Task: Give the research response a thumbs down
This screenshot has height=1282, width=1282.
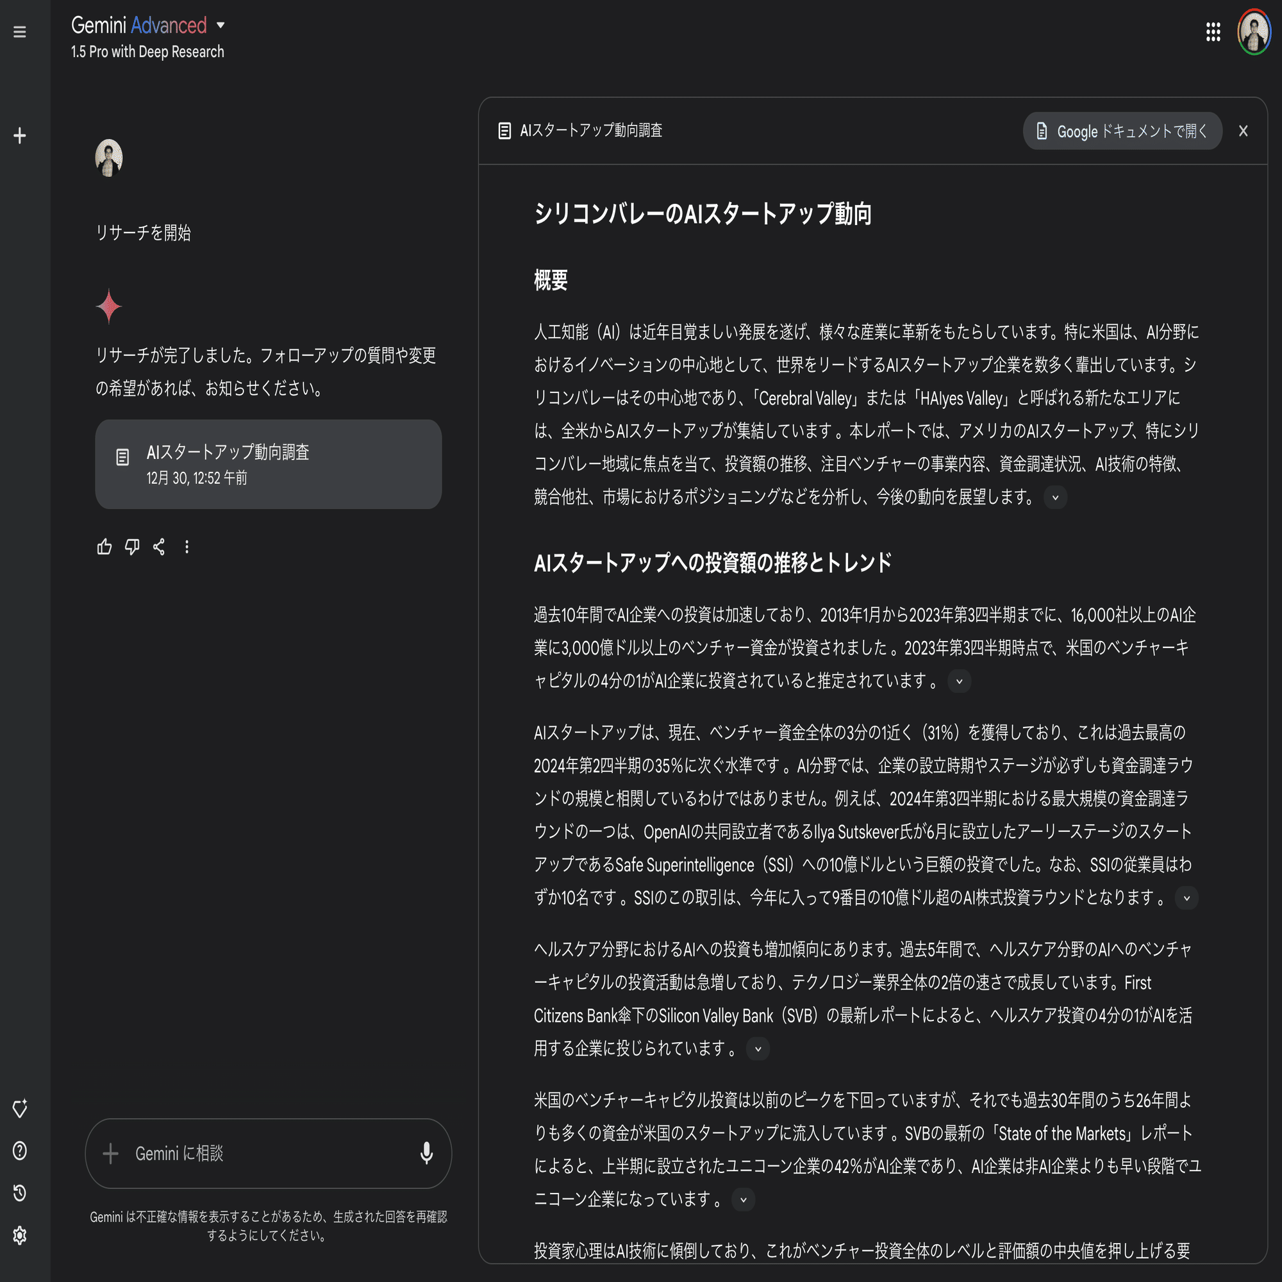Action: pos(132,547)
